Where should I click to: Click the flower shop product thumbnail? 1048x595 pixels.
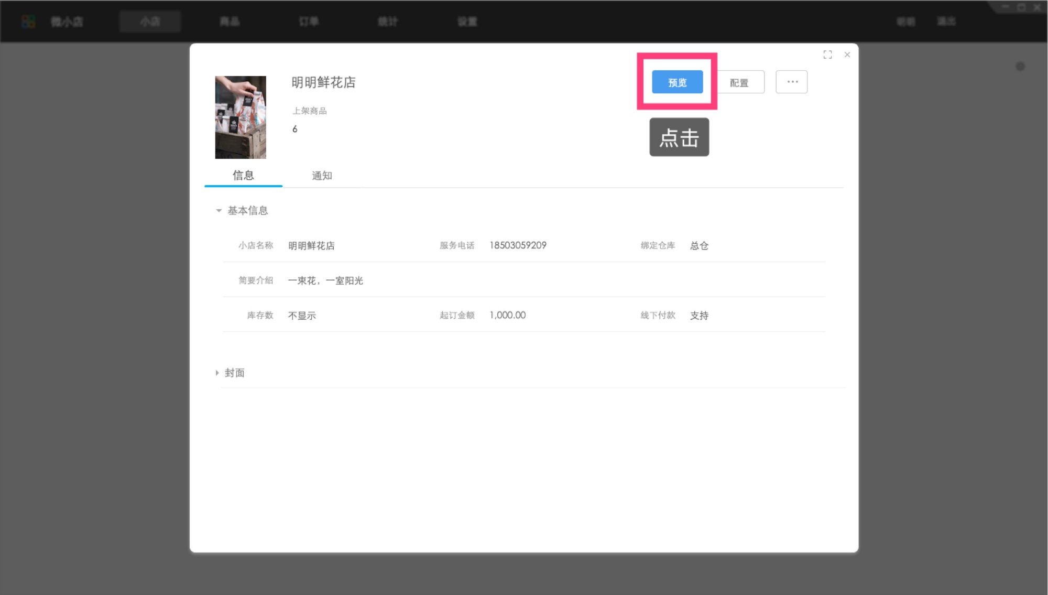[x=241, y=117]
